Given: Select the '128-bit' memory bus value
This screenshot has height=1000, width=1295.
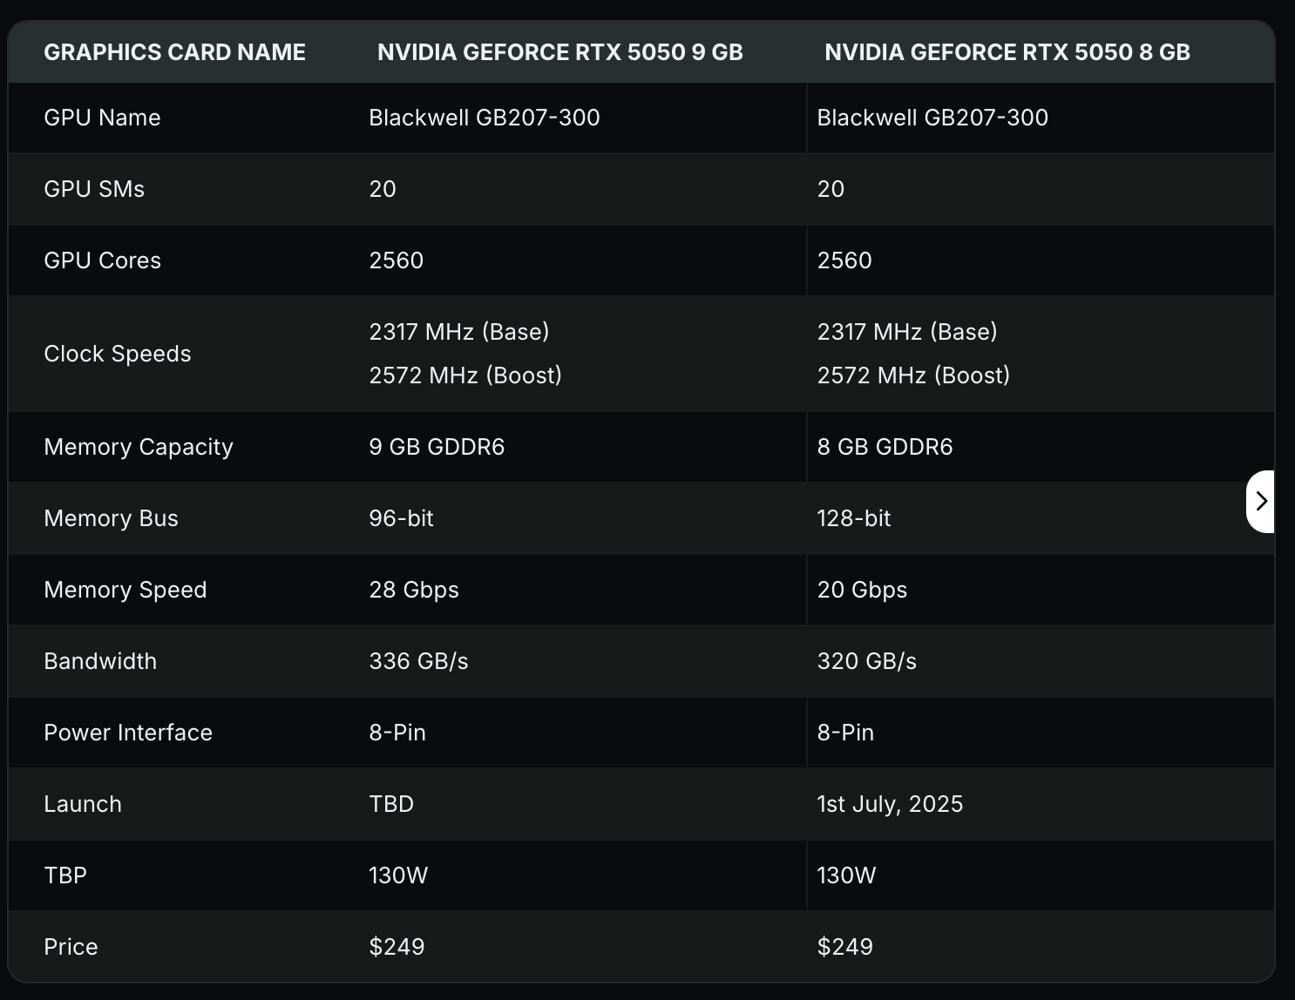Looking at the screenshot, I should point(853,518).
